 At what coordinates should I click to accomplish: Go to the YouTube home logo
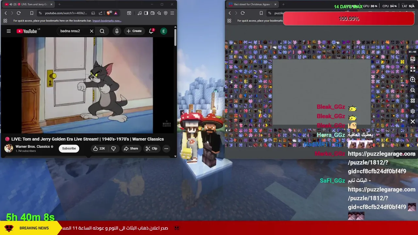click(x=27, y=31)
